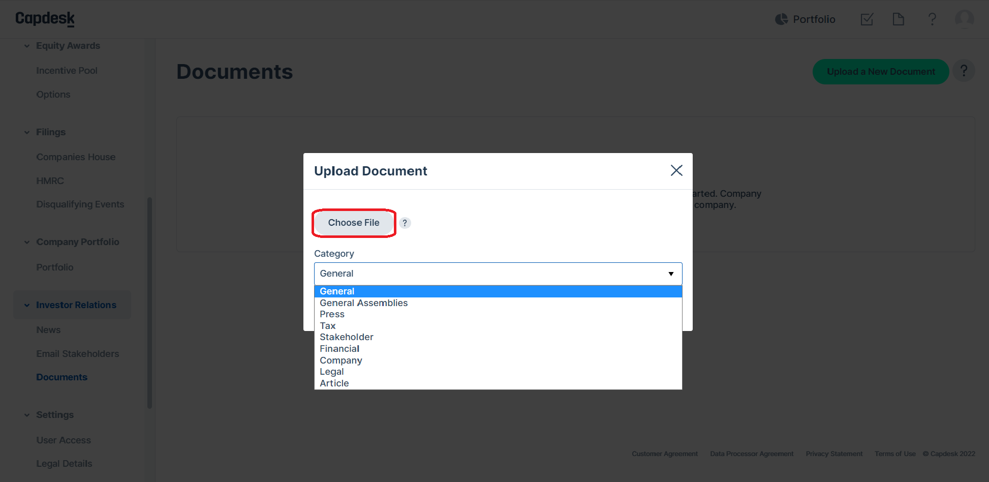The height and width of the screenshot is (482, 989).
Task: Click the round help button beside Upload
Action: click(x=964, y=71)
